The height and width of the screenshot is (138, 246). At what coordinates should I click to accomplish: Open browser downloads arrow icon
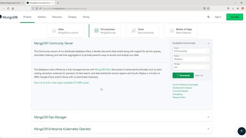[233, 8]
